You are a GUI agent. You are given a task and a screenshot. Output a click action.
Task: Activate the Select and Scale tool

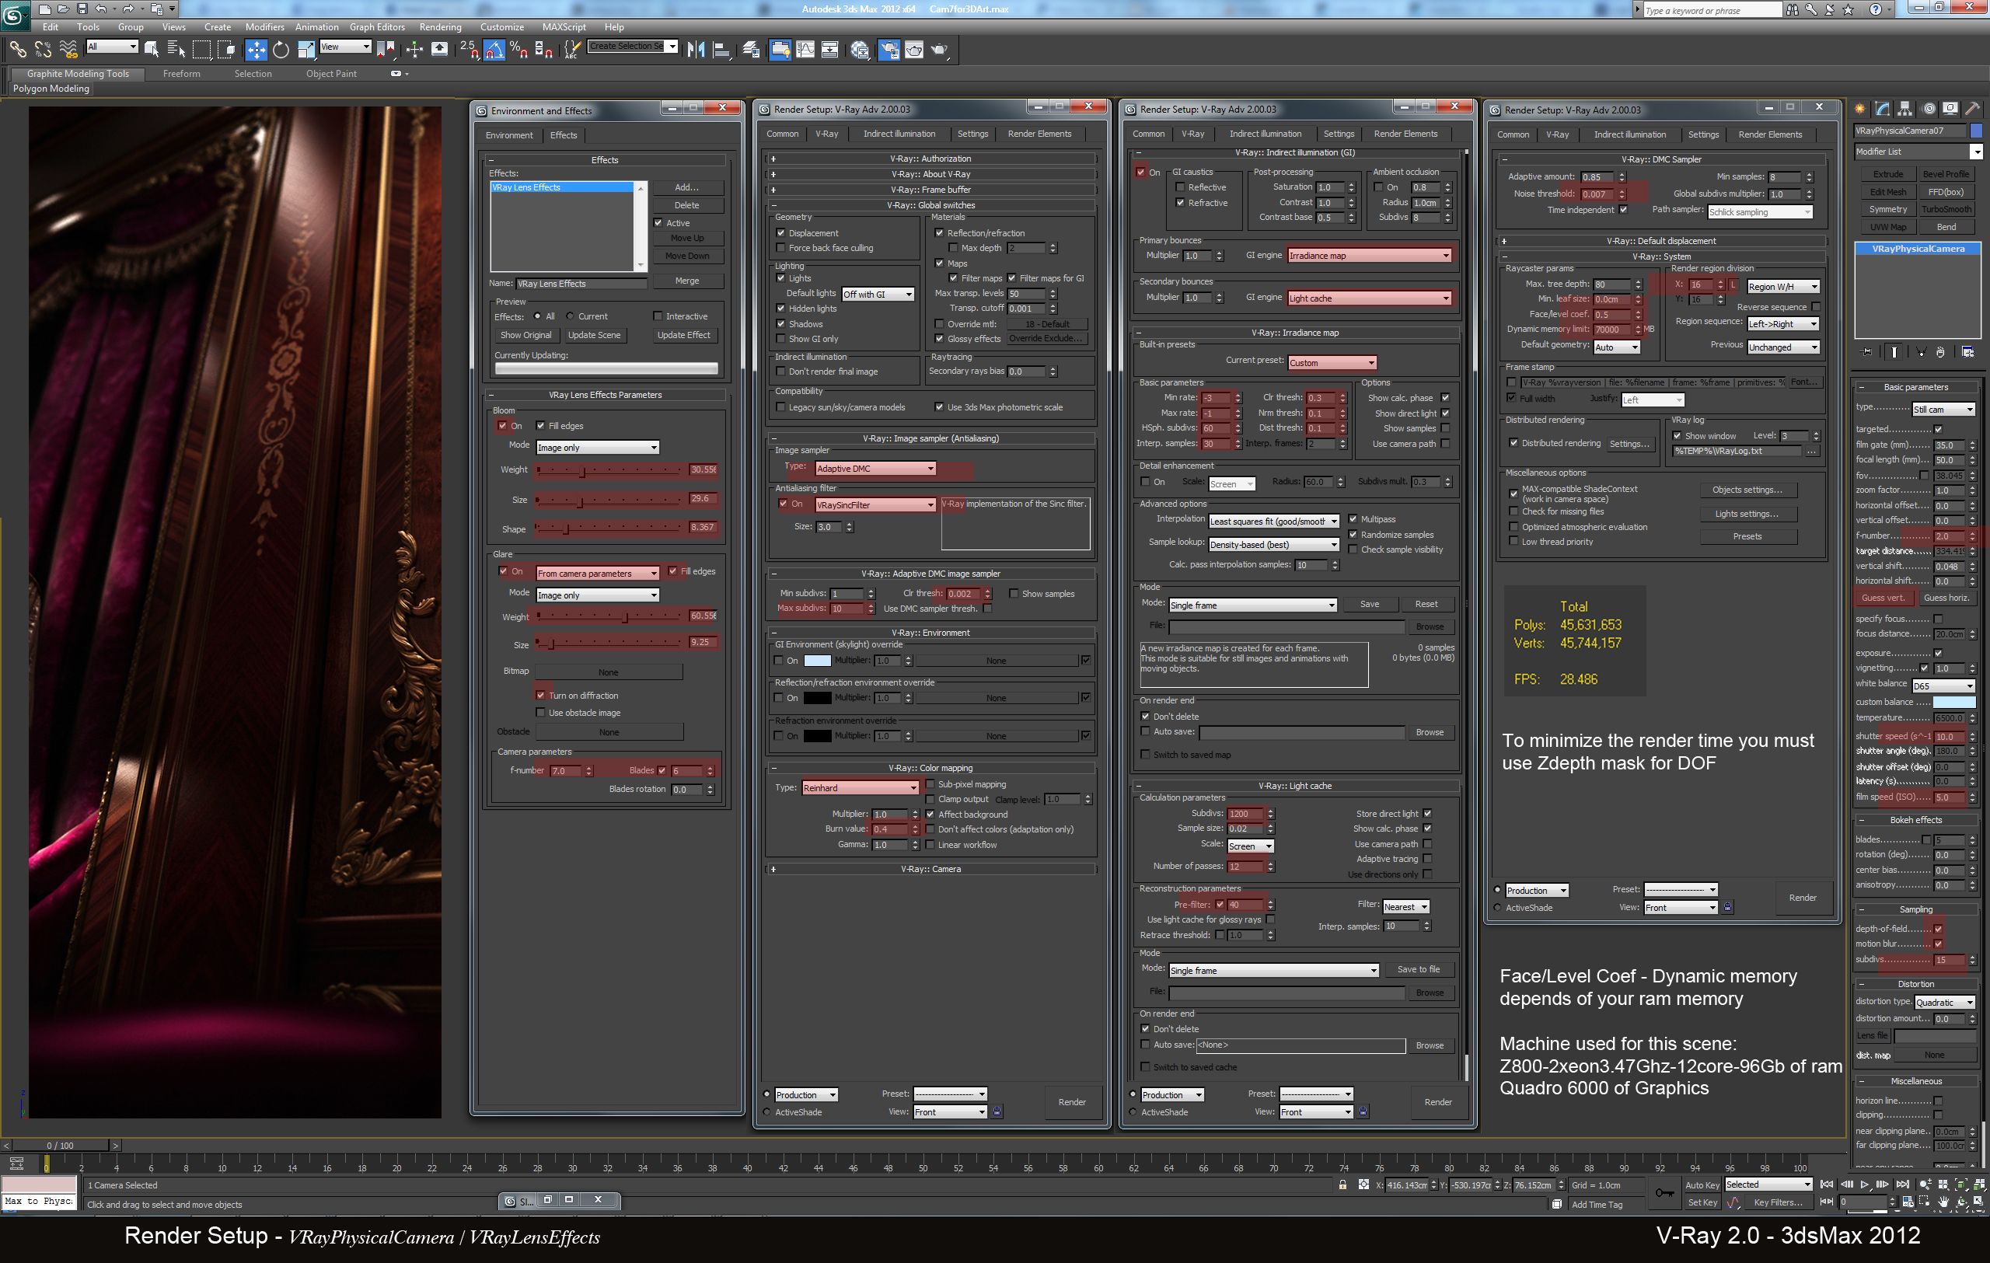coord(306,50)
